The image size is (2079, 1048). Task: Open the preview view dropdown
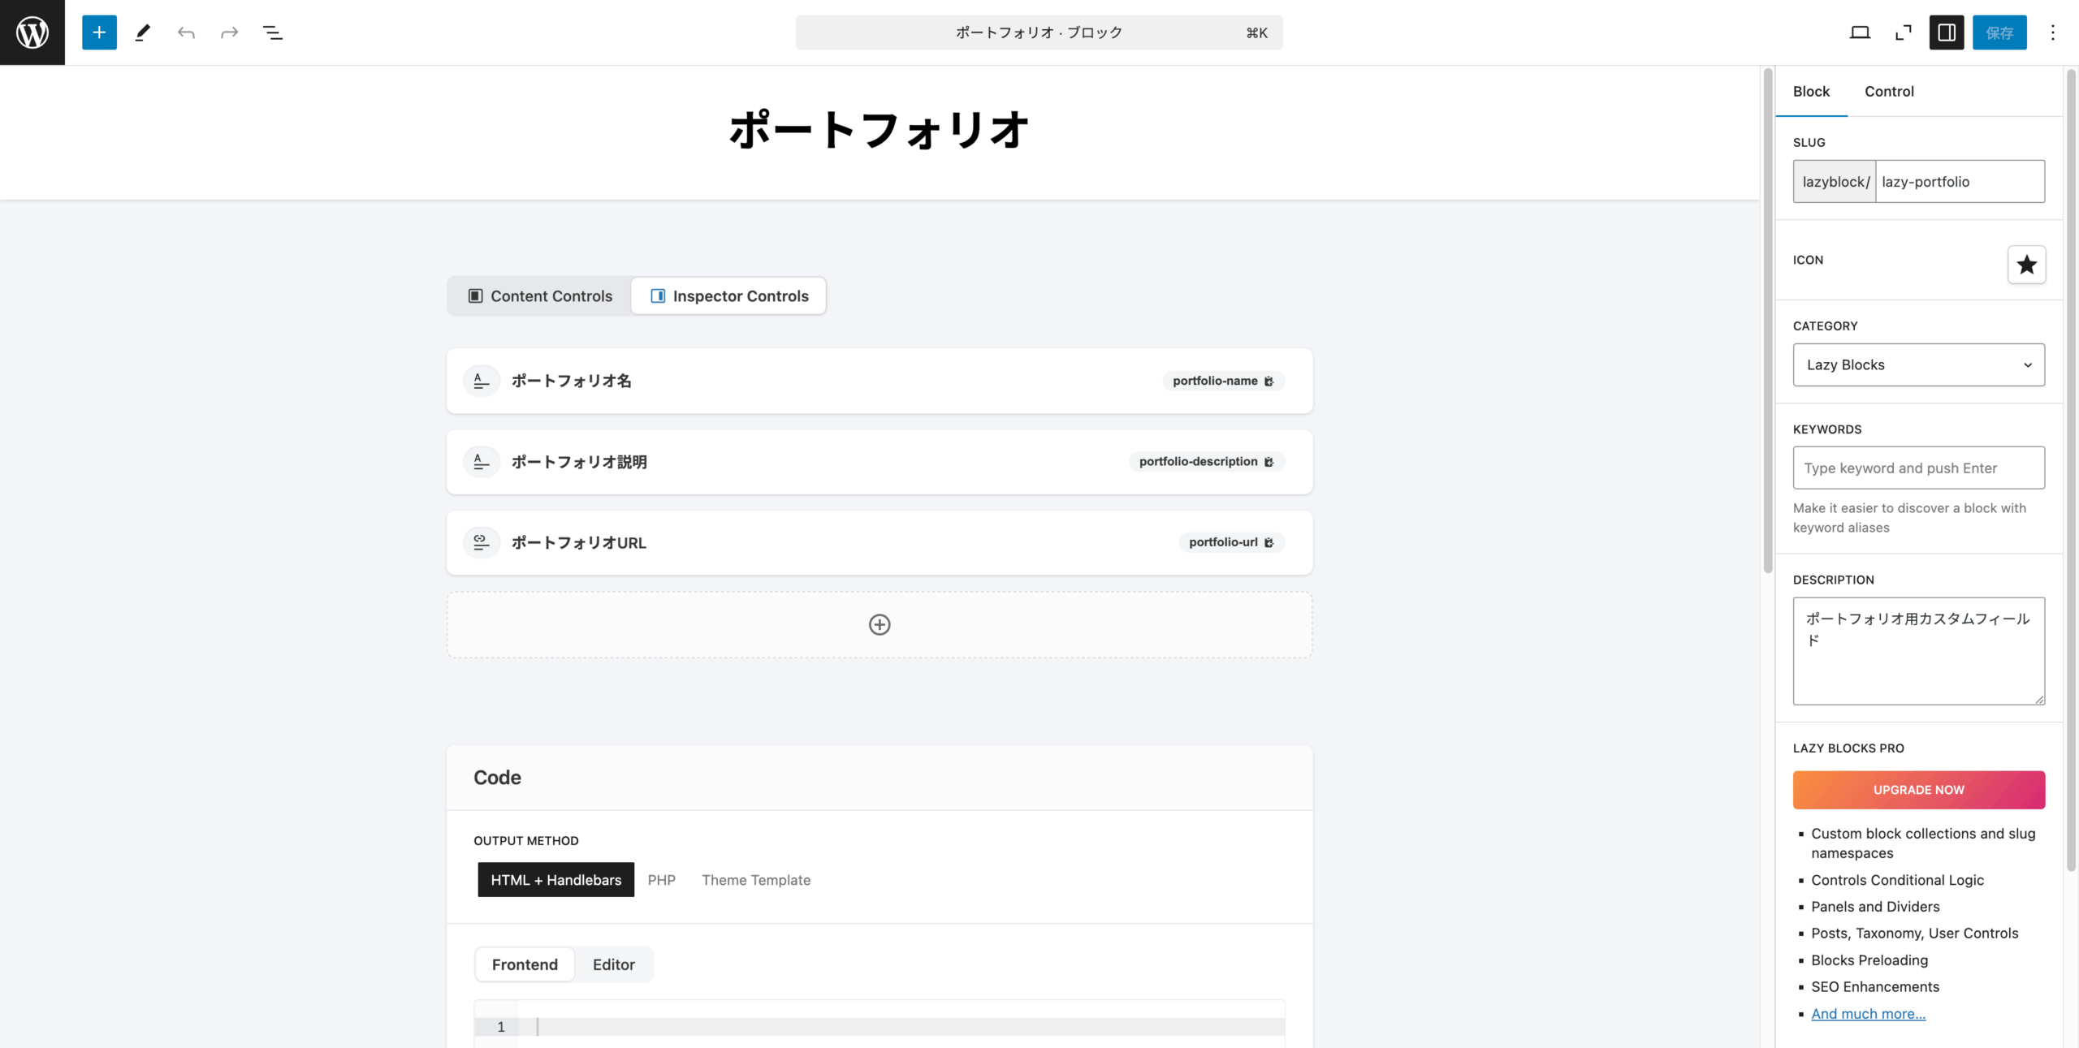click(1860, 32)
